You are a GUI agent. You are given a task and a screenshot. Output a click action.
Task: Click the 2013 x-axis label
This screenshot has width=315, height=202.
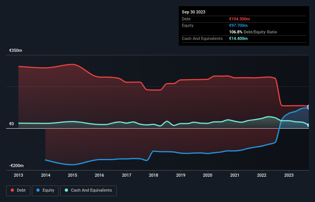pos(18,175)
